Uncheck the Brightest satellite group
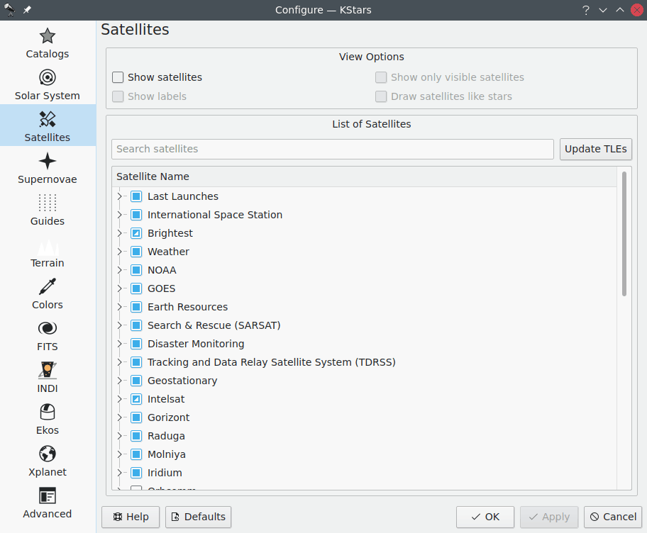 click(136, 232)
